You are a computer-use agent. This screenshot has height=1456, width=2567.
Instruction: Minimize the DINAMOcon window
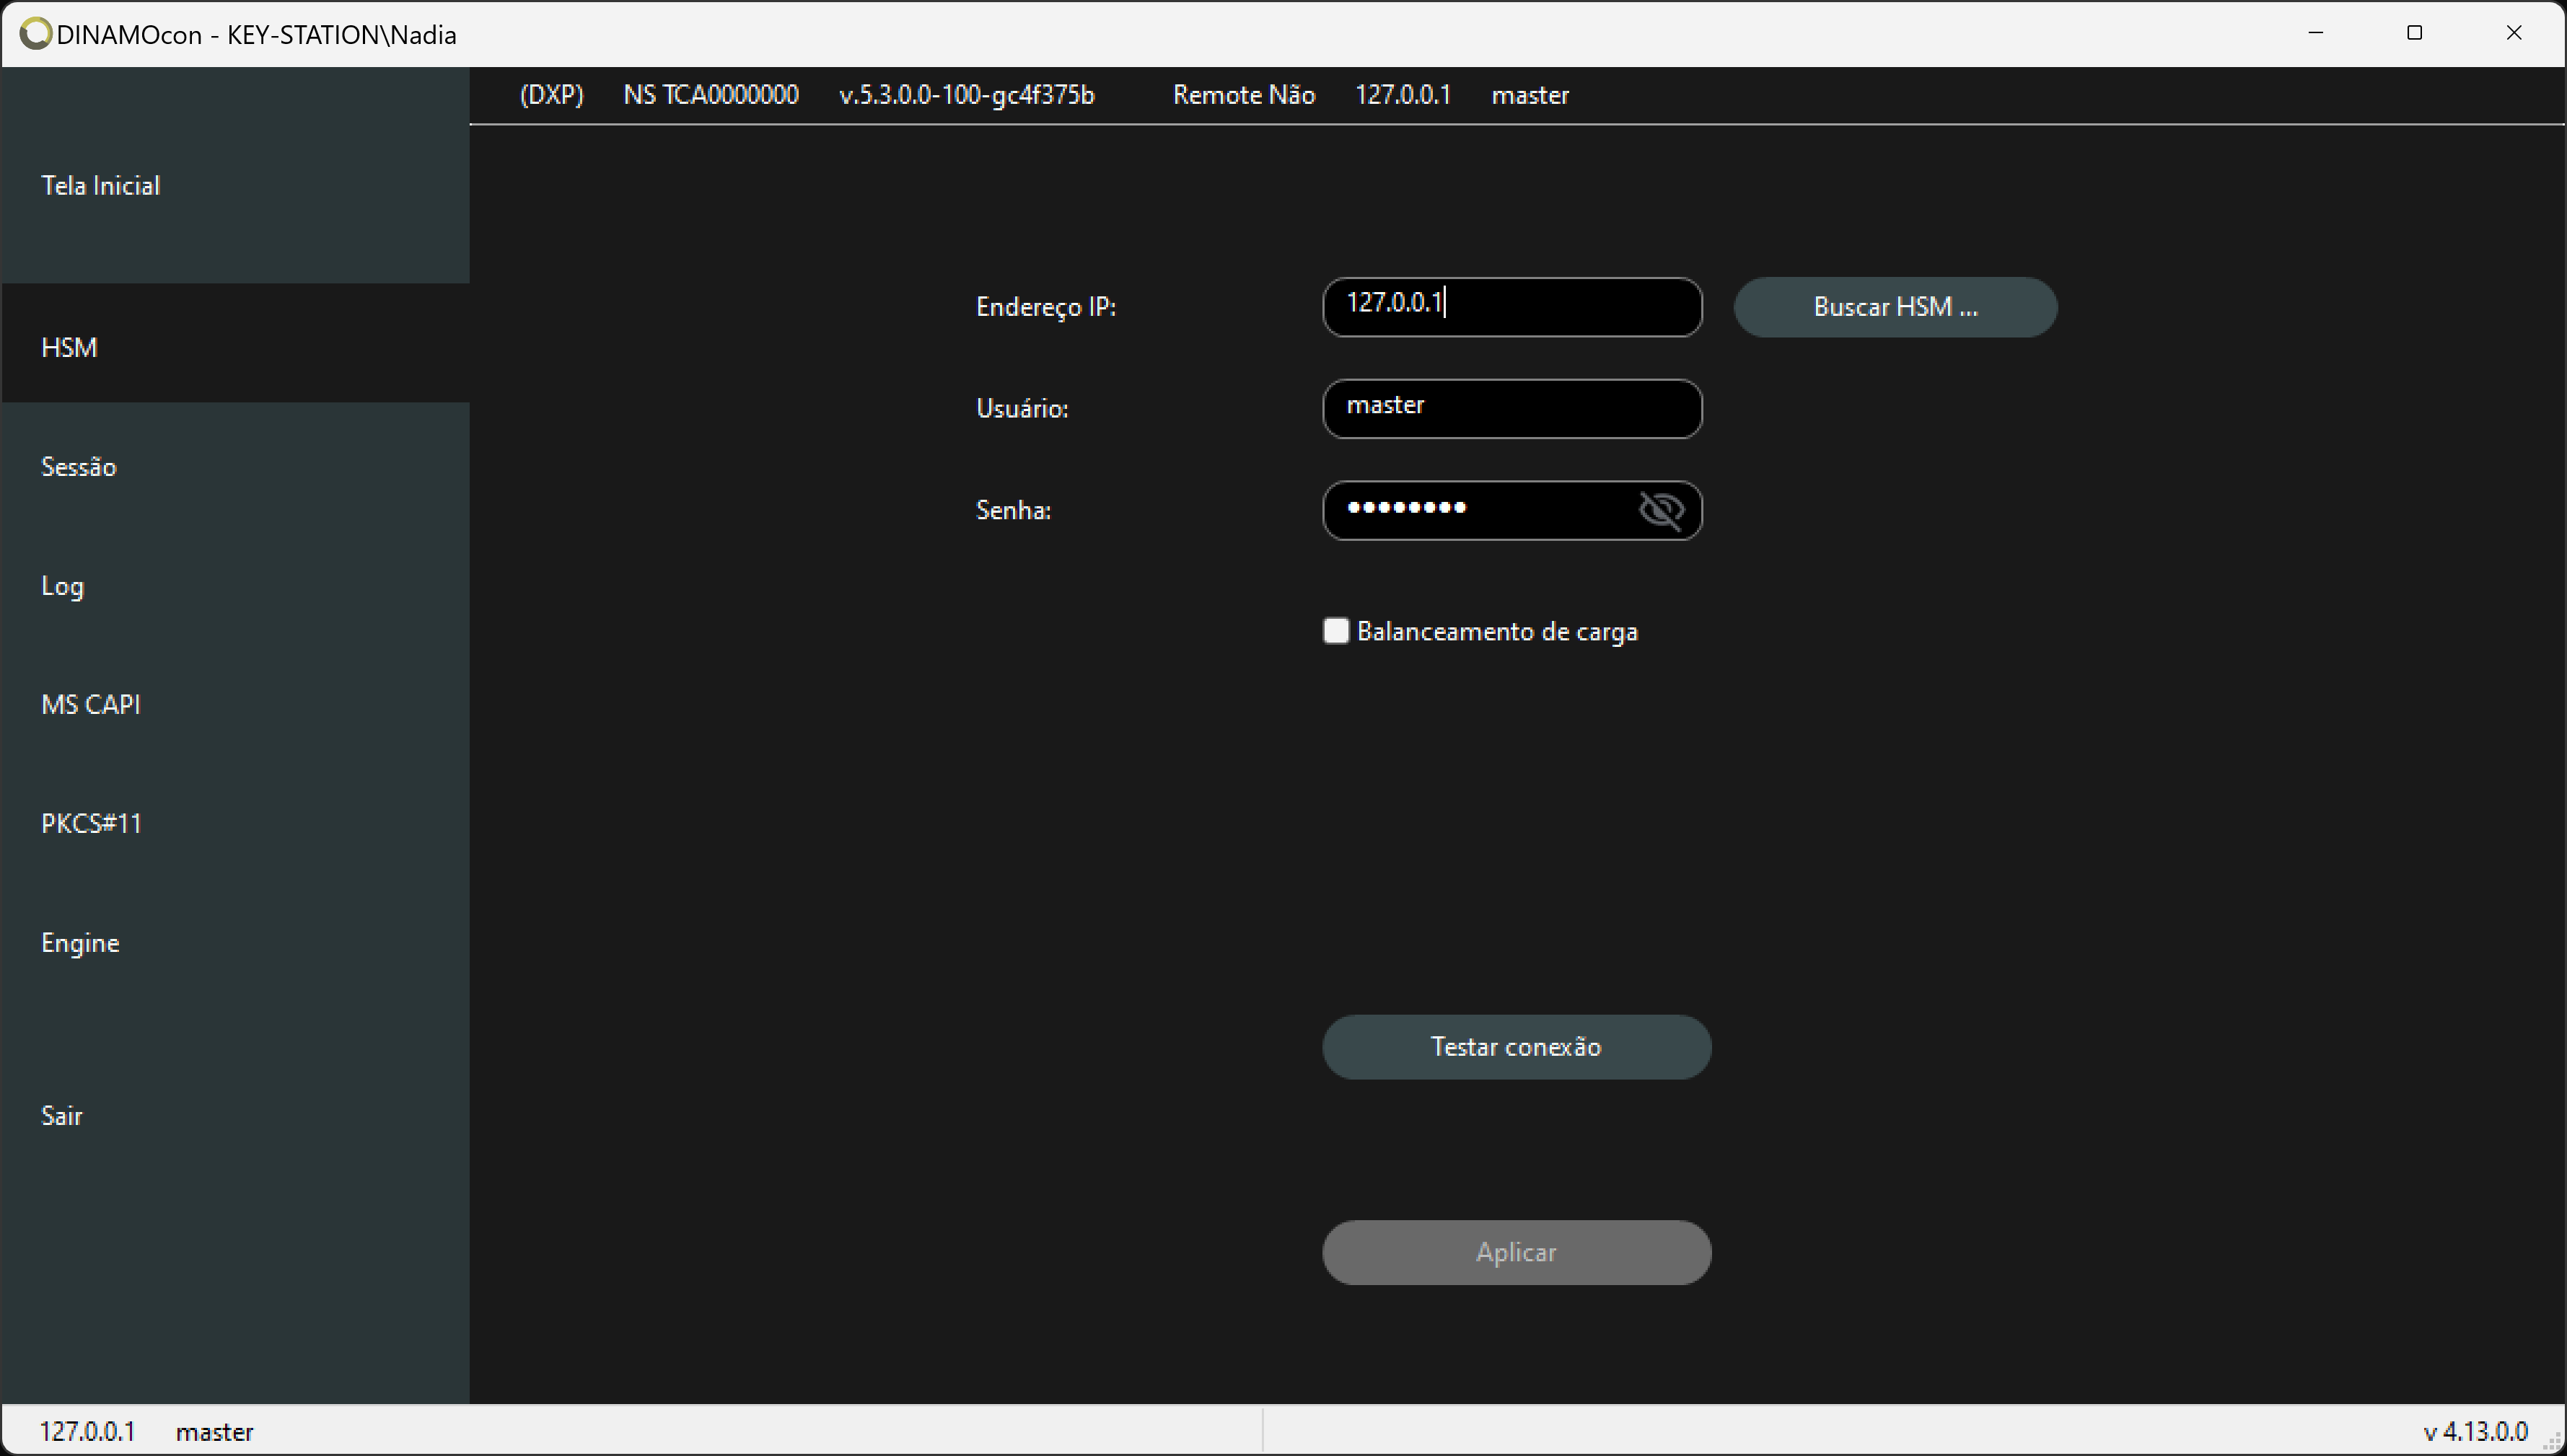click(2315, 33)
